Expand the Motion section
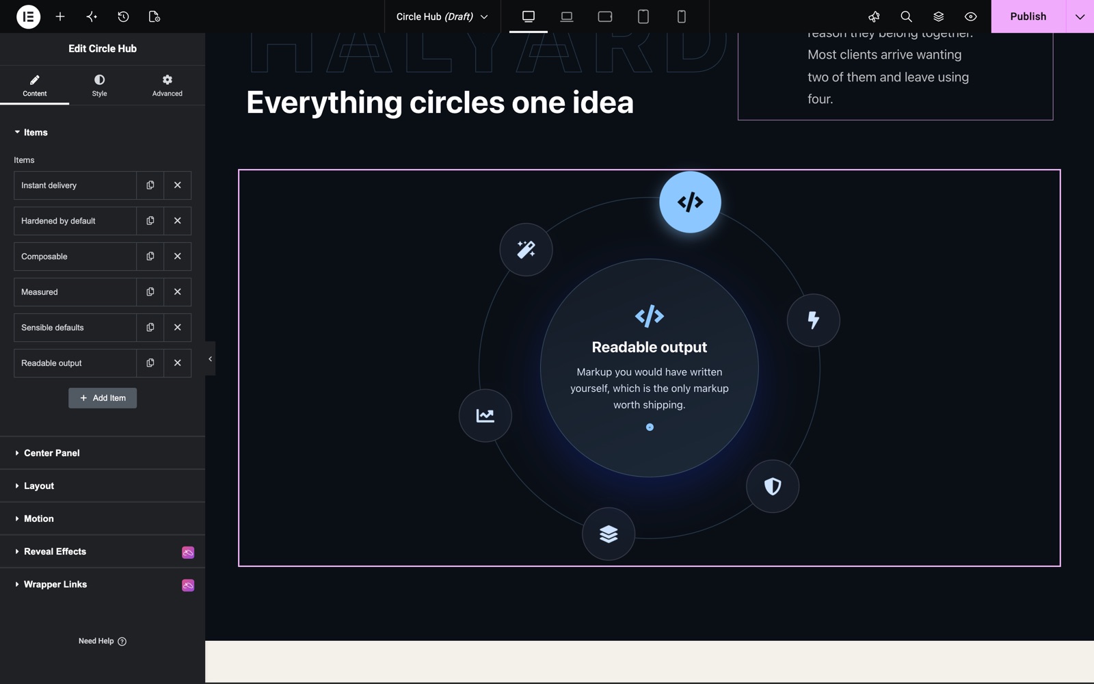 [x=103, y=518]
